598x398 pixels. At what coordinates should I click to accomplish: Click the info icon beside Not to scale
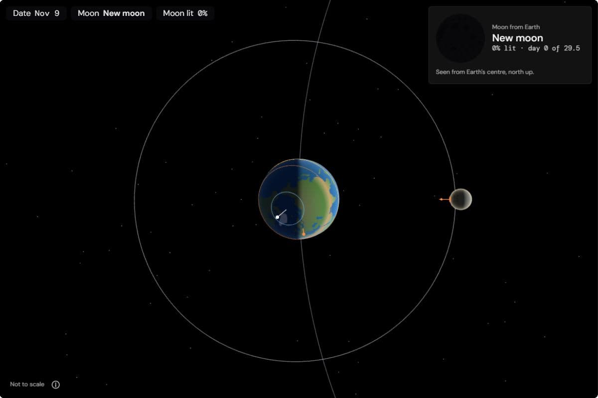[x=56, y=385]
